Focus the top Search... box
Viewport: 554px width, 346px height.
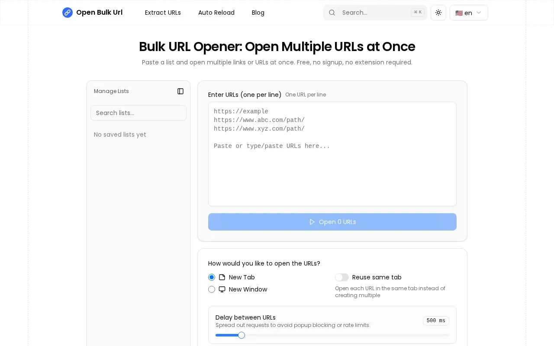click(x=375, y=13)
